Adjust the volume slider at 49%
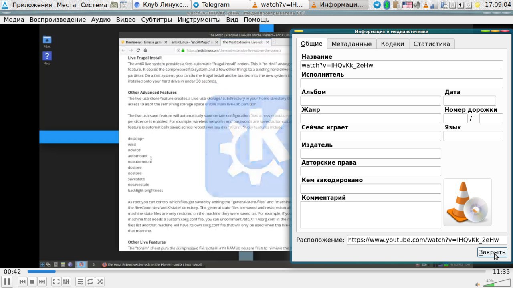 pos(496,284)
